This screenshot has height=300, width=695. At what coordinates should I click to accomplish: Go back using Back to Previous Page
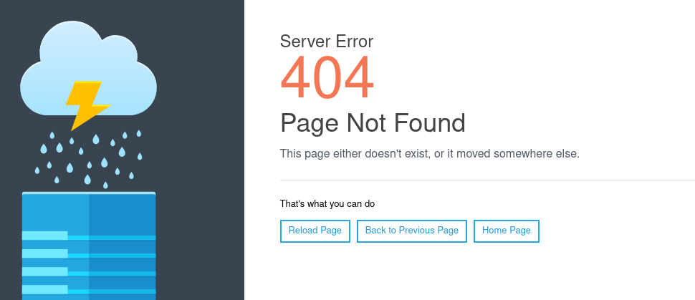412,231
